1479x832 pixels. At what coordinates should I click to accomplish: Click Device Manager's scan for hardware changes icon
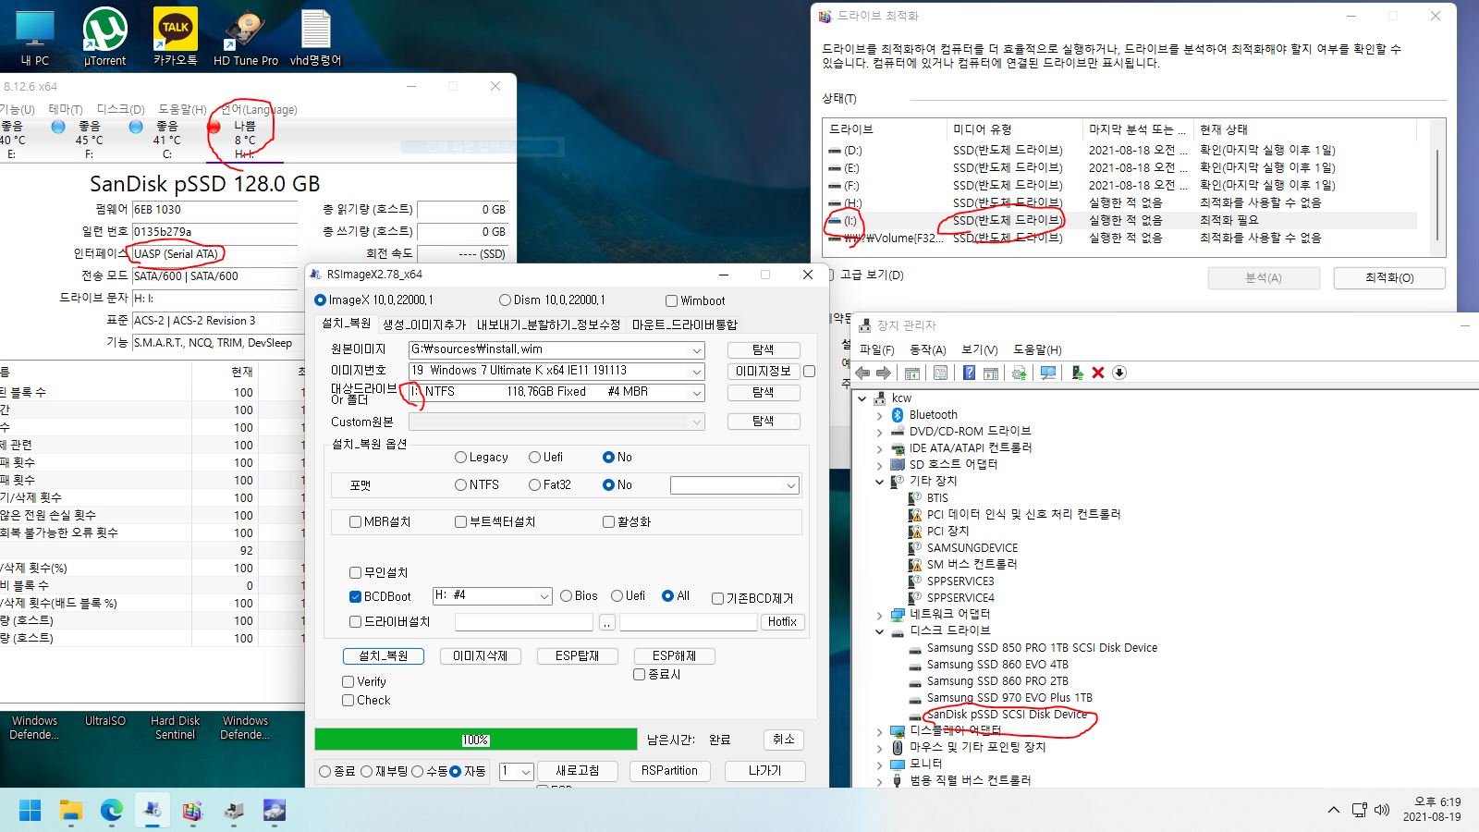click(1048, 373)
